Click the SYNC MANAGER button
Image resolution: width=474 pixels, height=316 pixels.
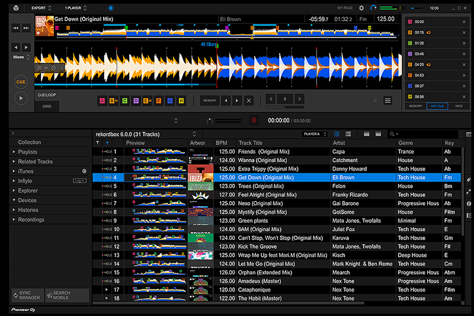[x=27, y=295]
